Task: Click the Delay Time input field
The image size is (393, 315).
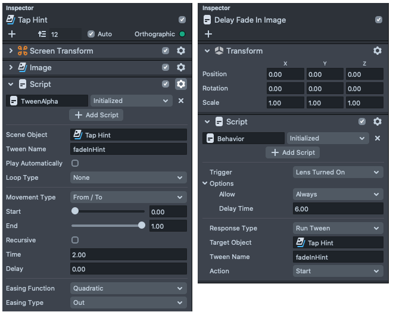Action: point(338,209)
